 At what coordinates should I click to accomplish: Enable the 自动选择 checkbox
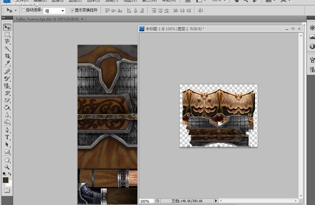(x=23, y=10)
